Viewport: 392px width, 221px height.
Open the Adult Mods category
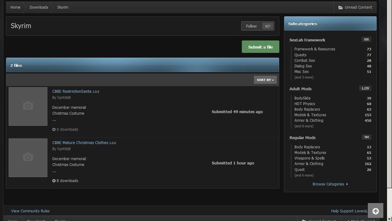301,89
